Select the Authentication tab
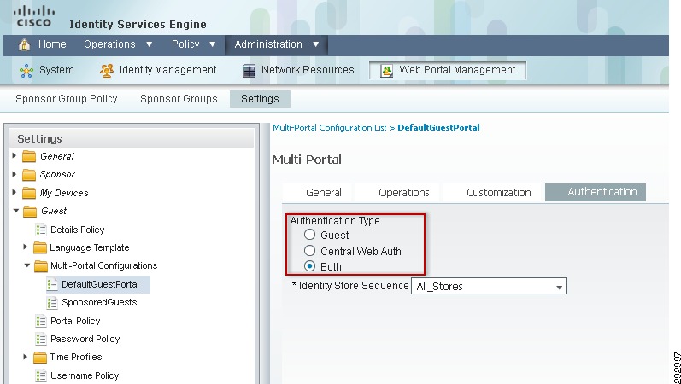This screenshot has width=681, height=384. [596, 192]
